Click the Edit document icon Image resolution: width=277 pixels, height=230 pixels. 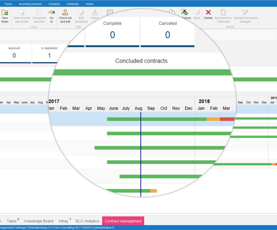[x=81, y=12]
